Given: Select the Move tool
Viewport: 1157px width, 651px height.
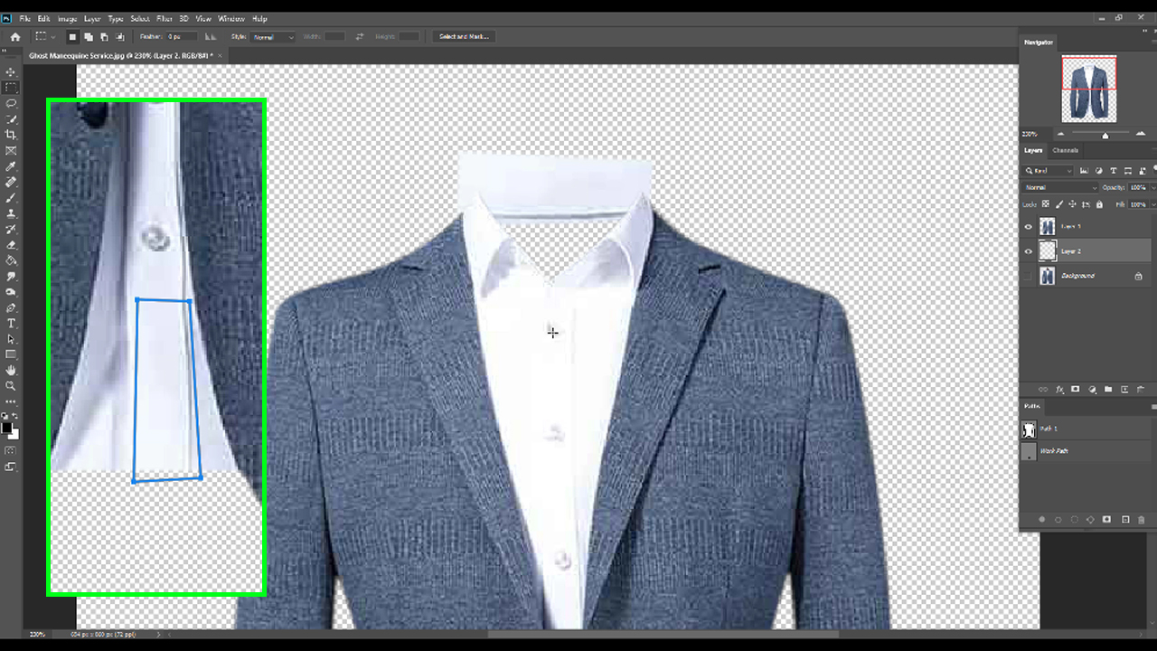Looking at the screenshot, I should (11, 72).
